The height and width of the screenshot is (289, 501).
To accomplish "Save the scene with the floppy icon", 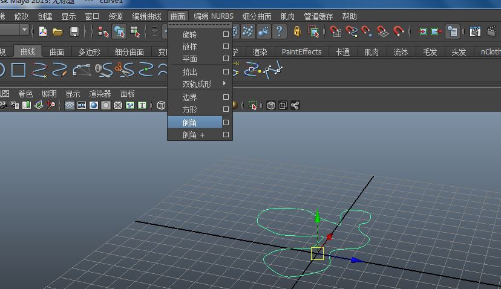I will [74, 31].
